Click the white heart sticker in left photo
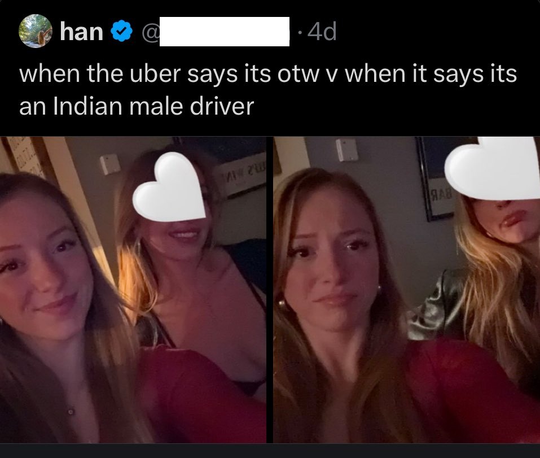 point(169,187)
